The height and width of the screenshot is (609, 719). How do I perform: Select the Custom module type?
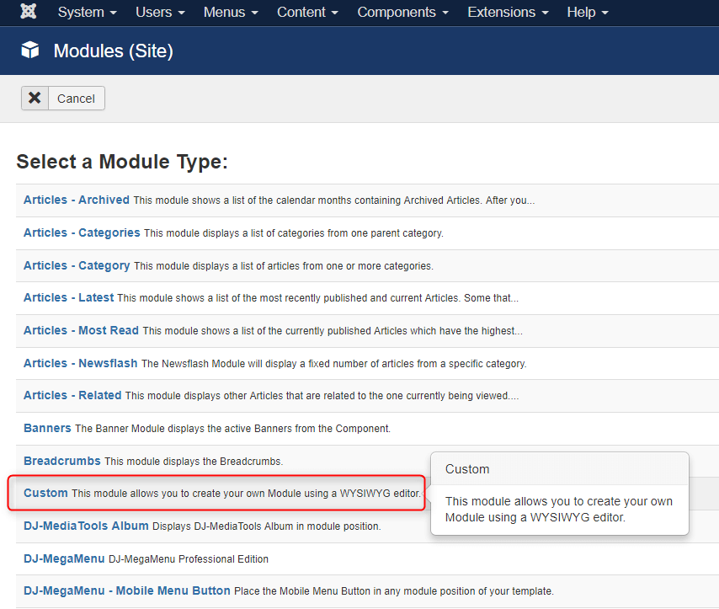[x=45, y=493]
